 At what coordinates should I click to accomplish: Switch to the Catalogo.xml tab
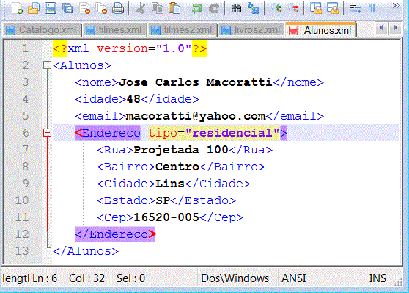(x=42, y=30)
